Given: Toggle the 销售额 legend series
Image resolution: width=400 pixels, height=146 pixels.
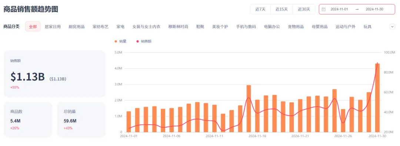Looking at the screenshot, I should pyautogui.click(x=144, y=41).
